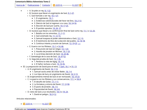The width and height of the screenshot is (147, 110).
Task: Open the 1 Sam. 16: 1 reference link
Action: [x=64, y=67]
